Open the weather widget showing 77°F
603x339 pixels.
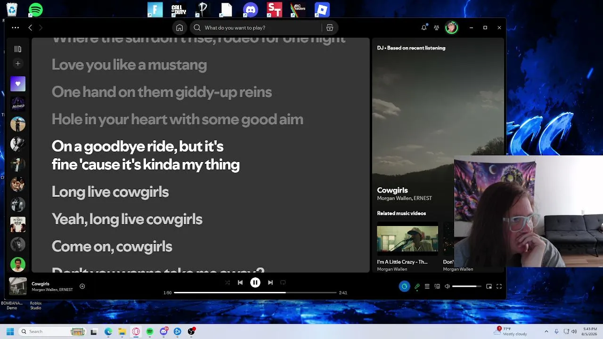point(511,331)
